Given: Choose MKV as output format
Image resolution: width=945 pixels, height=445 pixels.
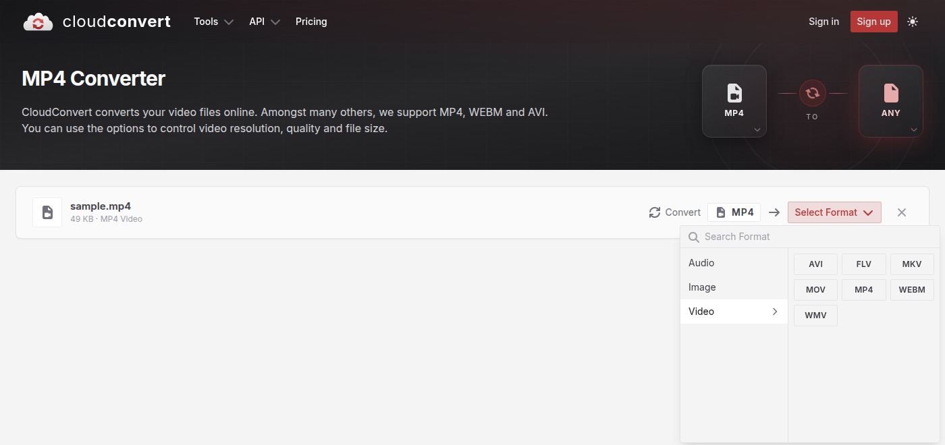Looking at the screenshot, I should point(912,264).
